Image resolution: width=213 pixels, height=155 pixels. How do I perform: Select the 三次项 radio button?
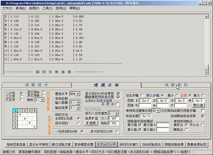(x=22, y=96)
